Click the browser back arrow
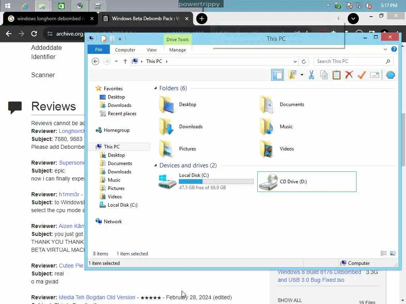The image size is (406, 304). pos(9,34)
